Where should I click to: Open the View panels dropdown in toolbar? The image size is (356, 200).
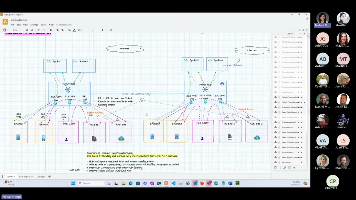pos(6,30)
